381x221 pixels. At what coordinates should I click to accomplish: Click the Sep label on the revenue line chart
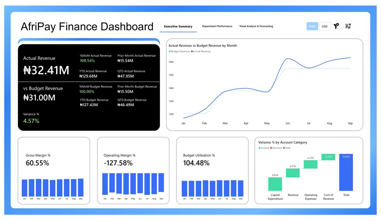pos(350,123)
